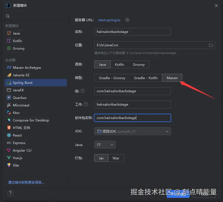Open server URL settings gear
This screenshot has height=202, width=223.
(127, 20)
